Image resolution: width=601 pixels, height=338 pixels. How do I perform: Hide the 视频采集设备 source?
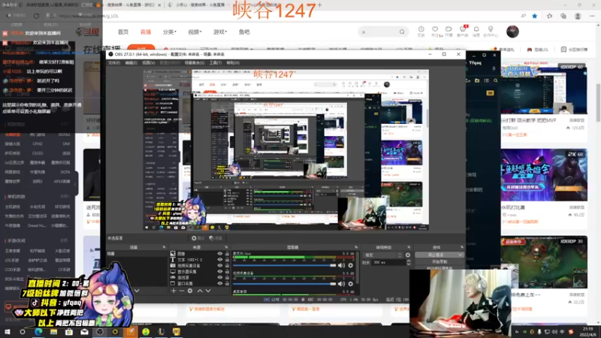[220, 266]
